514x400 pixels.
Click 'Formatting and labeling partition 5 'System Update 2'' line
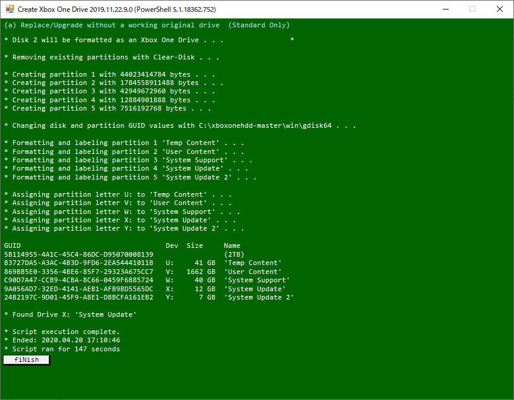(131, 178)
